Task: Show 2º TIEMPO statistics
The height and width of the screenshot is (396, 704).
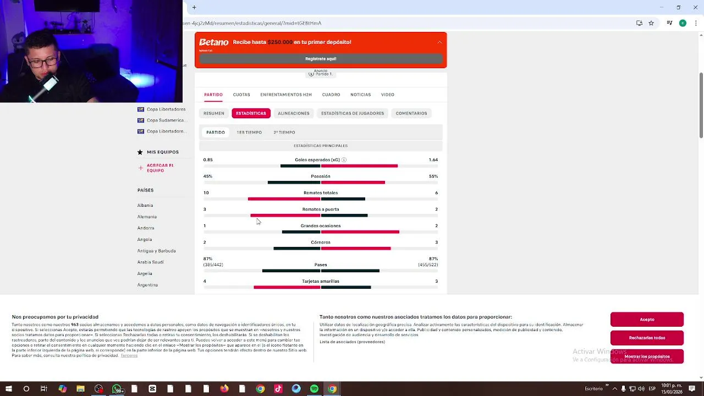Action: [x=284, y=133]
